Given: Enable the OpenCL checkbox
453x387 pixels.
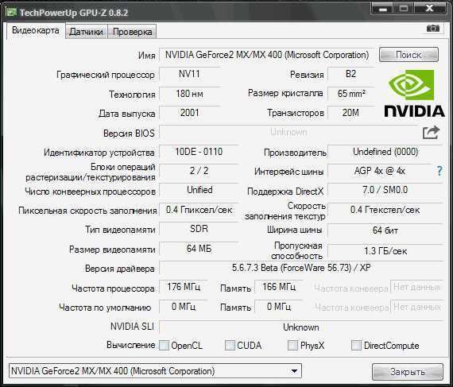Looking at the screenshot, I should (164, 345).
